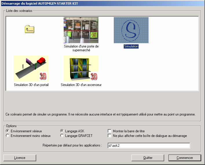Click the "Simulation 3D d'un portail" label

coord(31,85)
